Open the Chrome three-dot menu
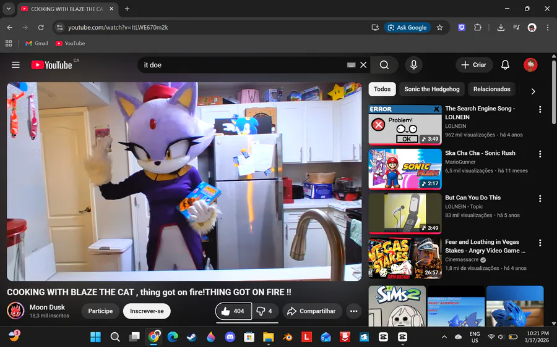Viewport: 557px width, 347px height. [x=548, y=27]
